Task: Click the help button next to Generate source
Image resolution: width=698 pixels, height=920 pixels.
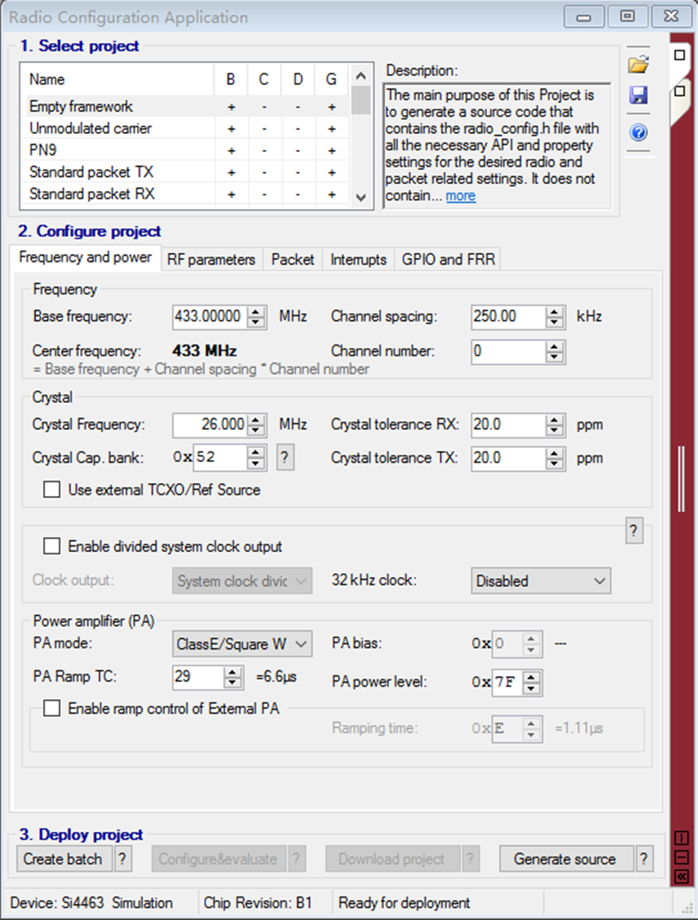Action: [644, 859]
